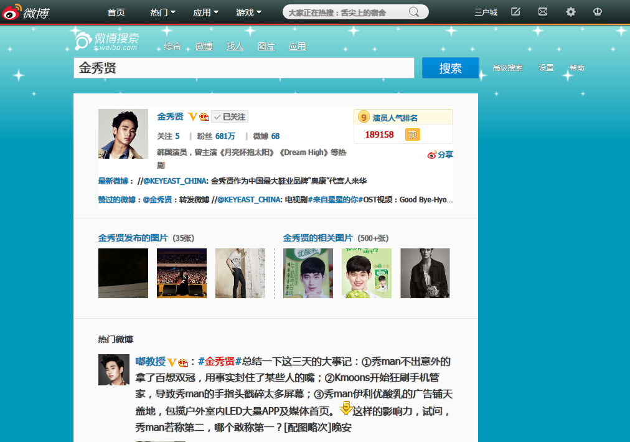
Task: Open 高级搜索 advanced search
Action: 507,68
